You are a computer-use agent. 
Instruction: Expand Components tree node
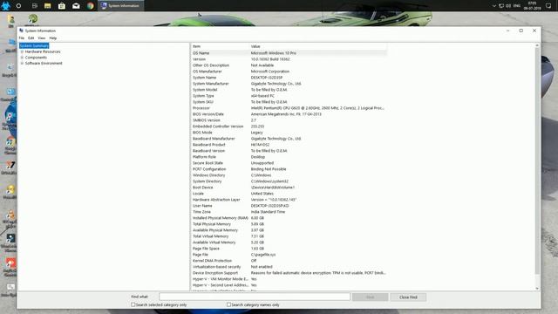22,58
